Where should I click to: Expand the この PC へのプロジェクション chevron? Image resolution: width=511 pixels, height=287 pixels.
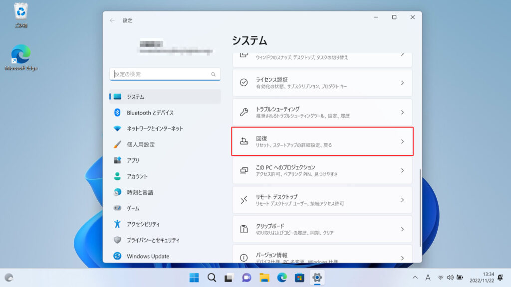tap(403, 170)
